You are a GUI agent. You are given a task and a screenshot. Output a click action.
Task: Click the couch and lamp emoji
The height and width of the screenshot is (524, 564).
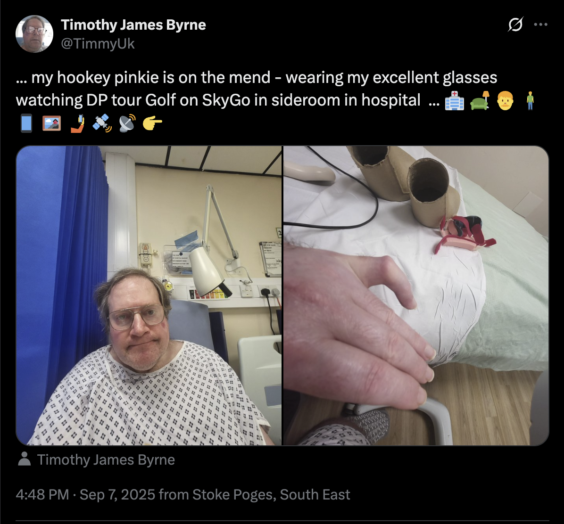480,100
